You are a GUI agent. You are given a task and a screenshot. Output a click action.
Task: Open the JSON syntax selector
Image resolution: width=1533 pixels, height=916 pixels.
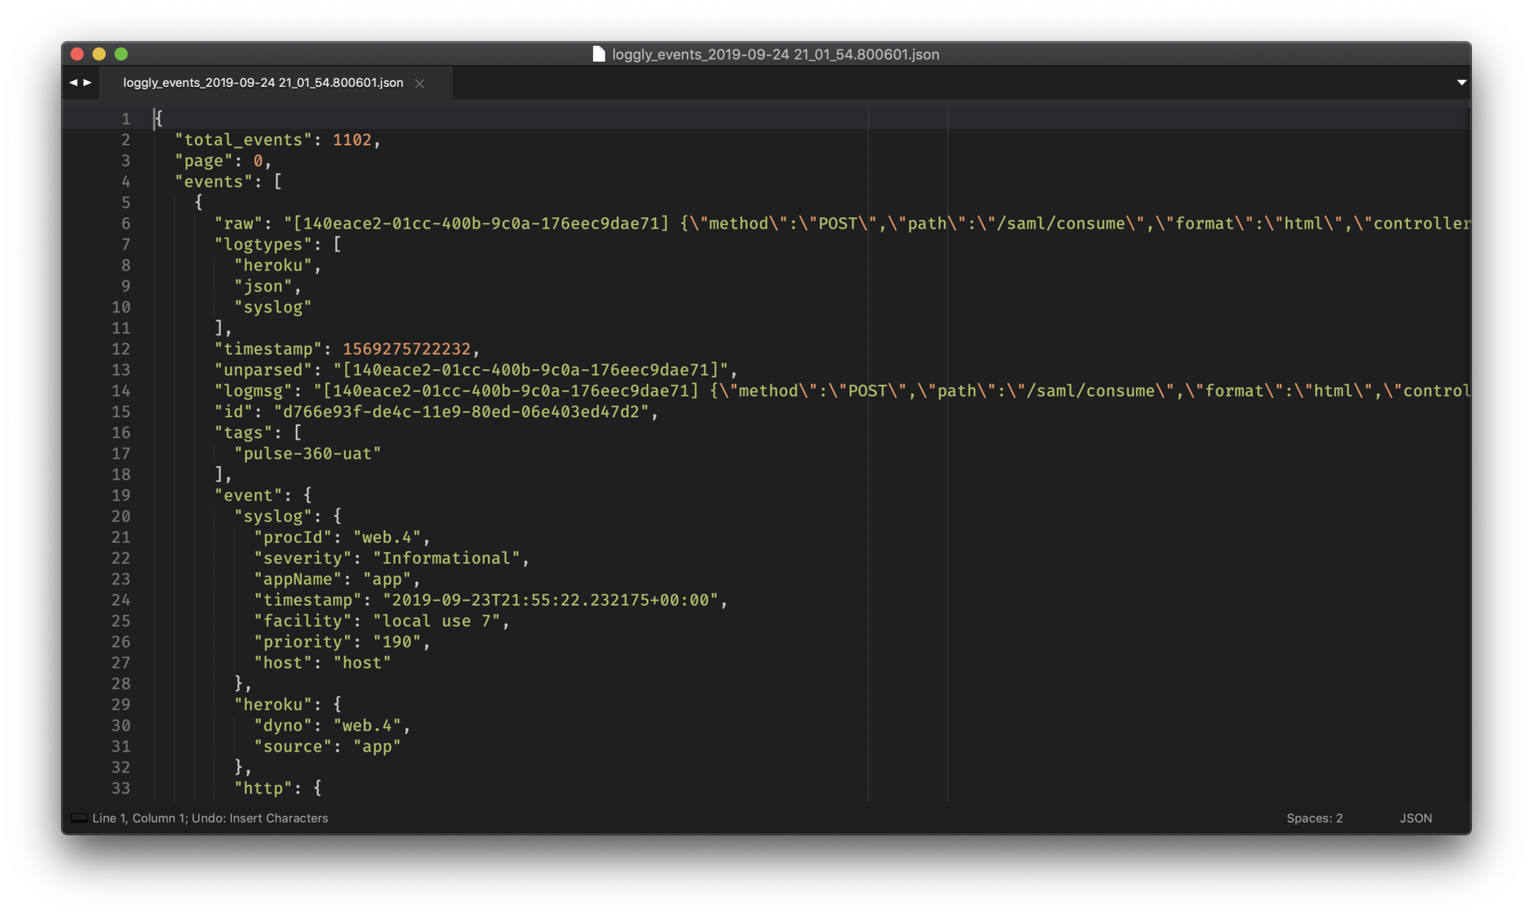(x=1415, y=818)
